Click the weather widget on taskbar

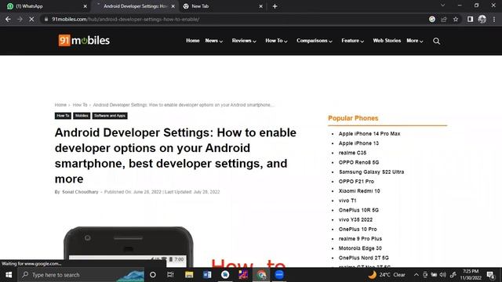[387, 275]
